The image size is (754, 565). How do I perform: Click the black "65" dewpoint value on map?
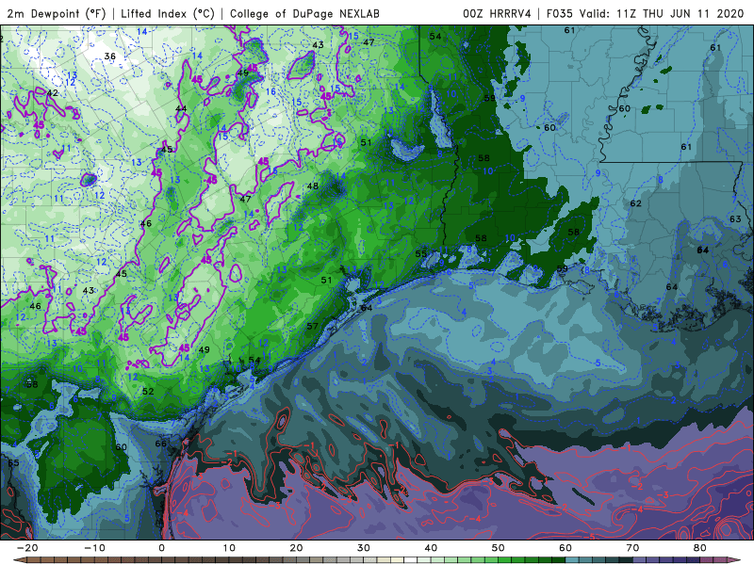(13, 462)
